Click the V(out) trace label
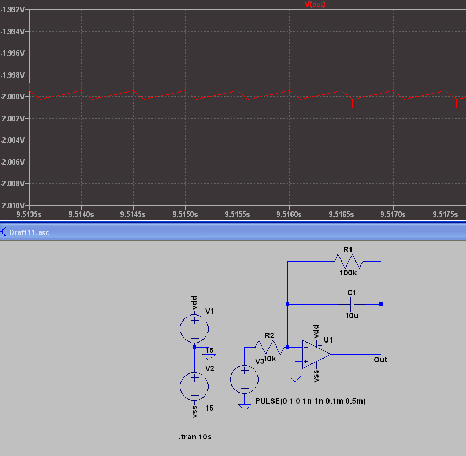Screen dimensions: 466x456 [x=315, y=4]
